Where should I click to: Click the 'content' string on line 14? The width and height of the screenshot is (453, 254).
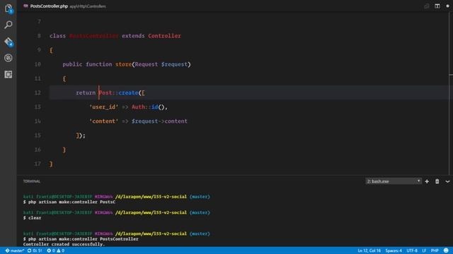[x=104, y=121]
